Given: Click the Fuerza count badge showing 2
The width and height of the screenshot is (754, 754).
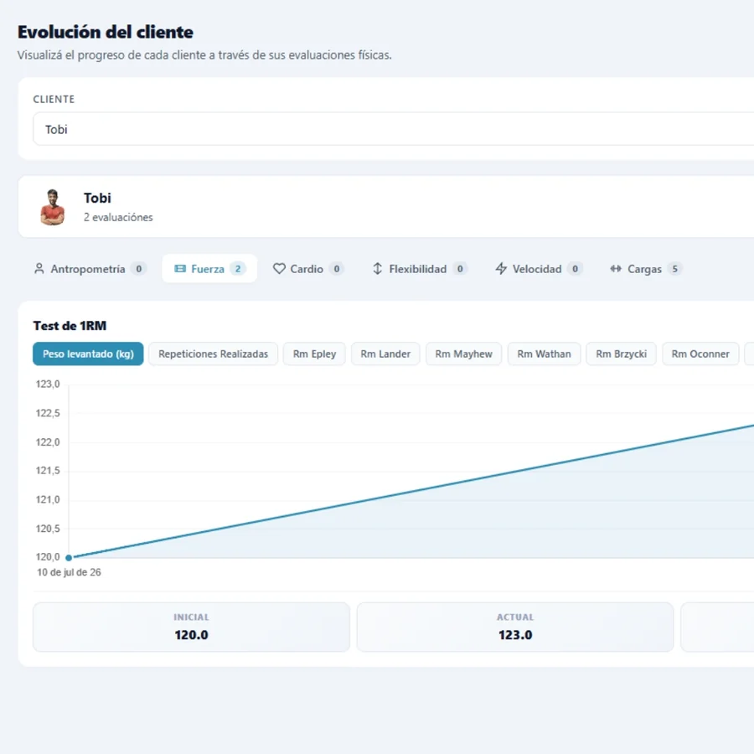Looking at the screenshot, I should coord(238,269).
